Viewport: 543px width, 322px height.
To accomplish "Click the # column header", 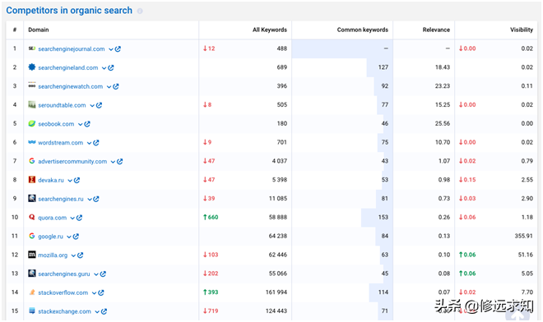I will point(15,30).
